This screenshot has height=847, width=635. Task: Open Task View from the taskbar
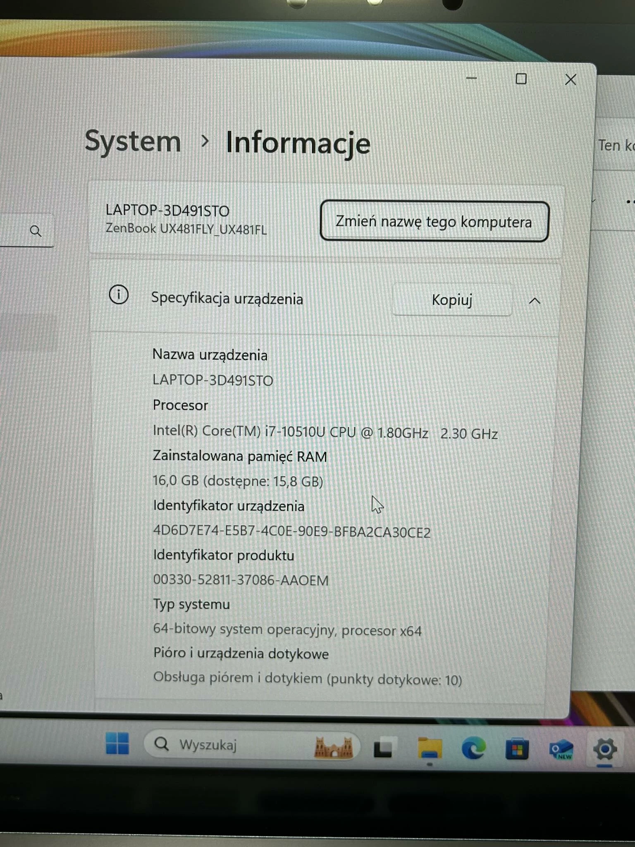point(384,747)
